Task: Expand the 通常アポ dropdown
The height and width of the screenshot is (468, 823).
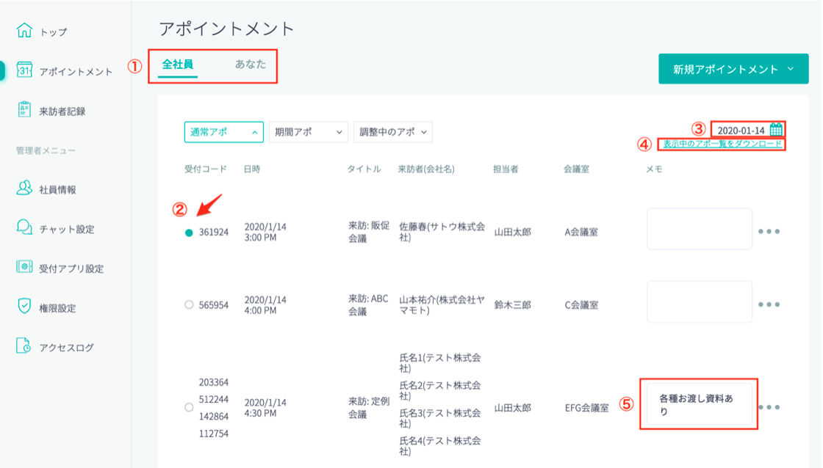Action: [223, 132]
